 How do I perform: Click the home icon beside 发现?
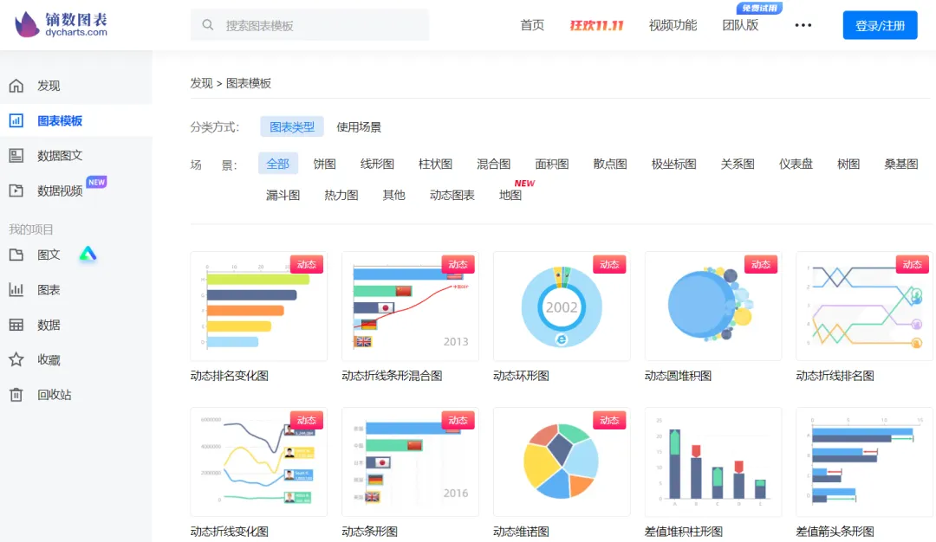tap(16, 85)
